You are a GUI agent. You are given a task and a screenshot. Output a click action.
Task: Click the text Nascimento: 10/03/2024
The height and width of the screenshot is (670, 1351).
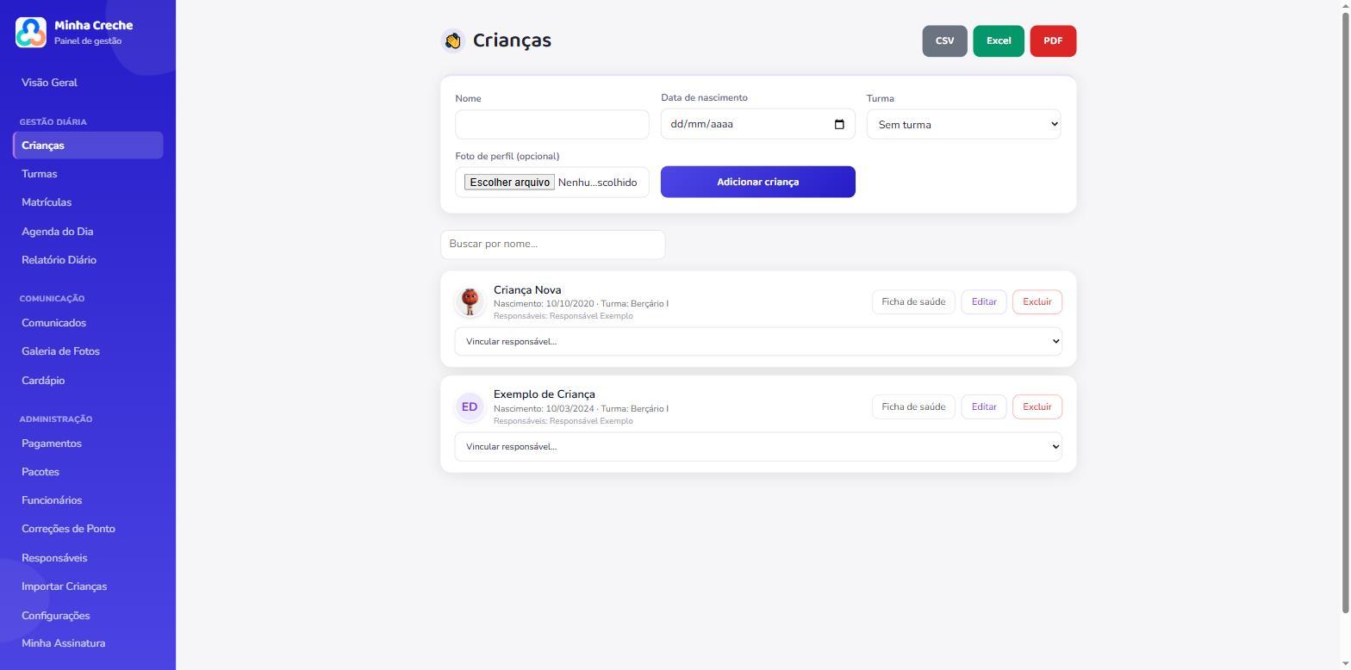tap(544, 409)
